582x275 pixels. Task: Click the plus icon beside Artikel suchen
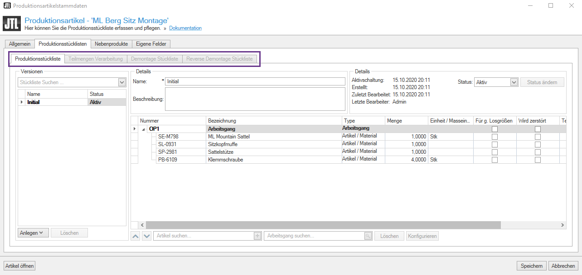pyautogui.click(x=257, y=236)
